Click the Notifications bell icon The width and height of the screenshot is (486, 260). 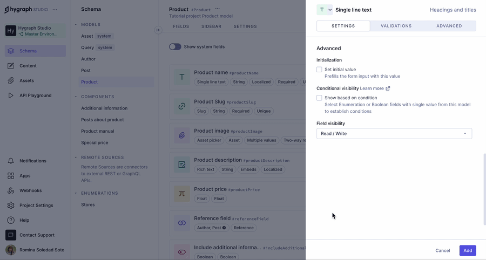point(11,161)
